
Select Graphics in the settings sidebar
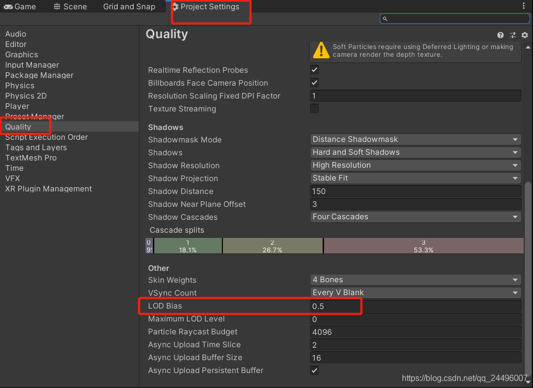(21, 54)
